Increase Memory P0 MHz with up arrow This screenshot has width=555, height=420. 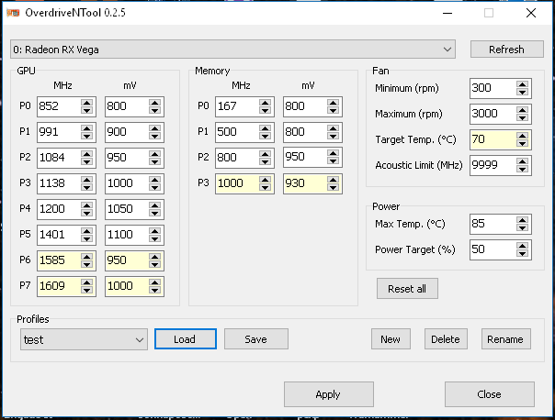click(x=265, y=103)
